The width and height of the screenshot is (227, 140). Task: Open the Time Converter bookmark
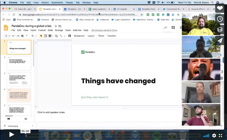click(24, 20)
